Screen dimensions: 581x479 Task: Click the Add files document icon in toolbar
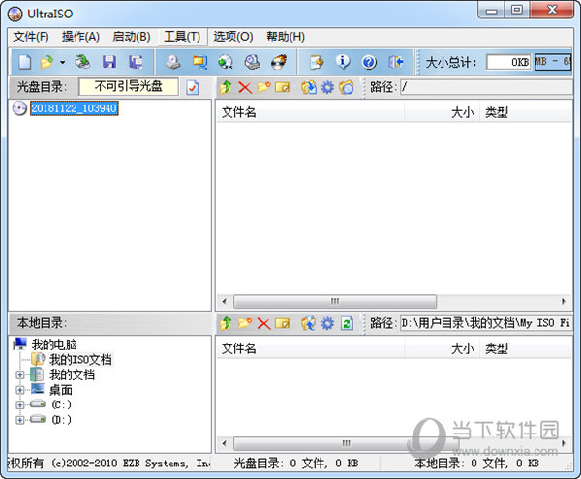point(317,62)
